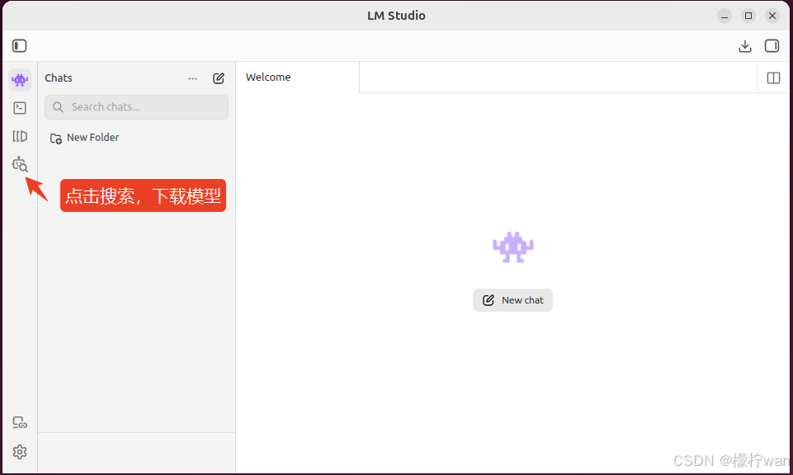Open the Discover model search icon

tap(20, 164)
